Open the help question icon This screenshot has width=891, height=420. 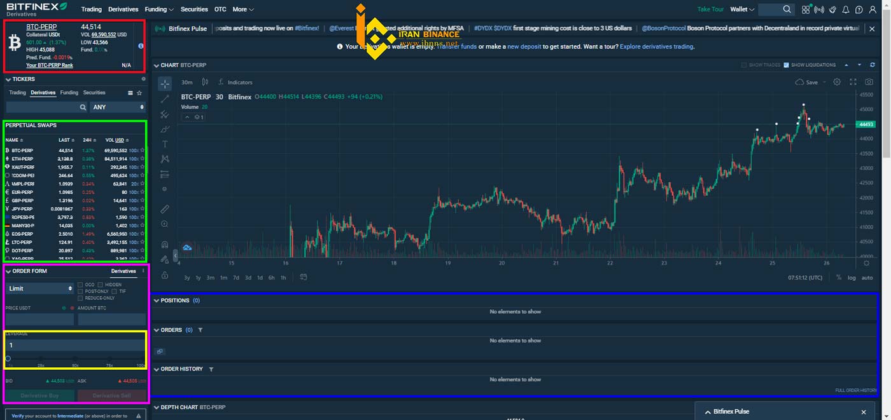pyautogui.click(x=859, y=10)
